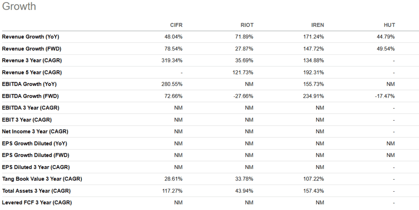Image resolution: width=419 pixels, height=210 pixels.
Task: Open the Revenue Growth (YoY) row label
Action: coord(31,37)
